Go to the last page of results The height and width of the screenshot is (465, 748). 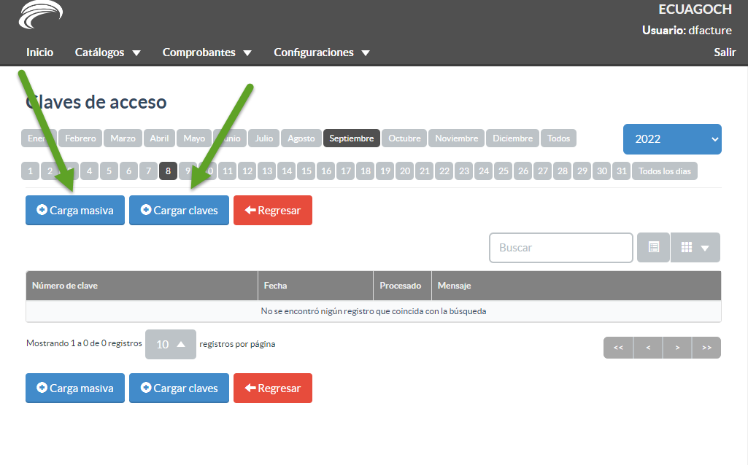point(706,348)
